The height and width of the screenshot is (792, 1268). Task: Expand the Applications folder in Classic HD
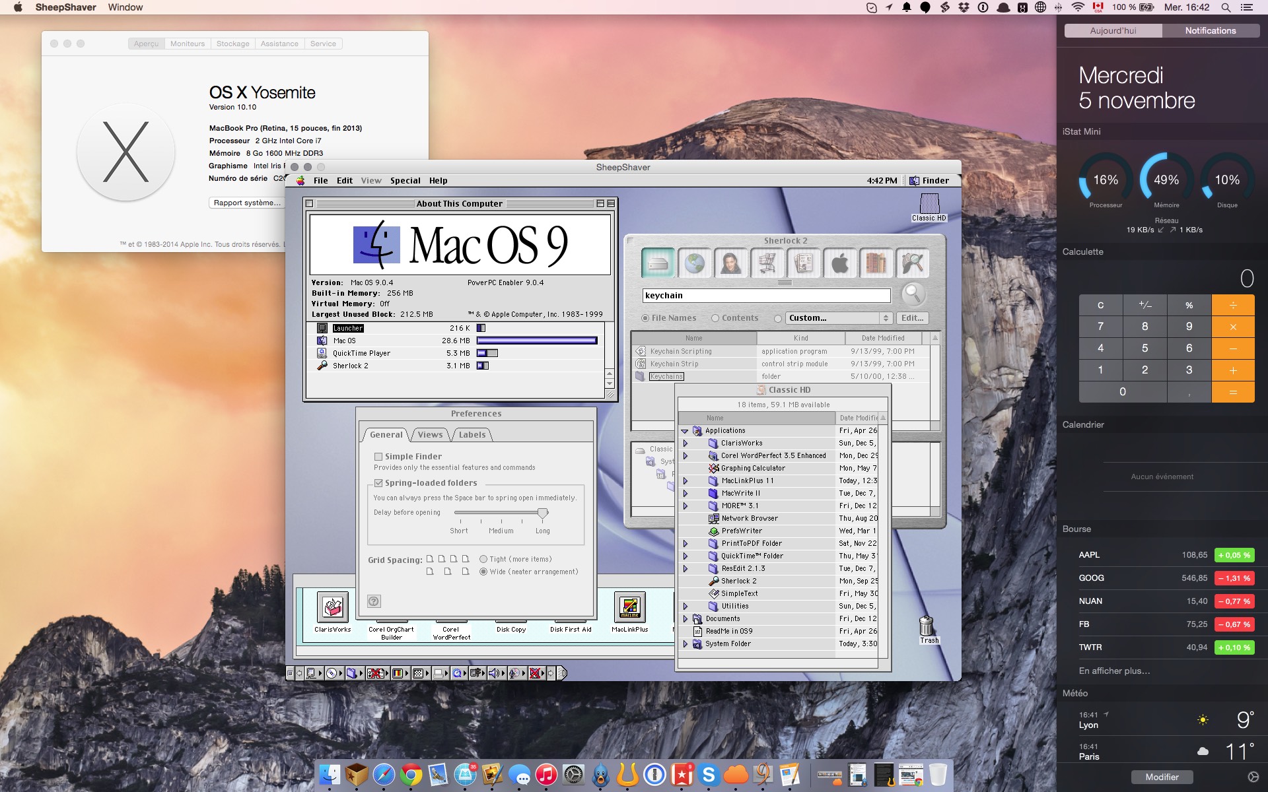click(x=685, y=430)
